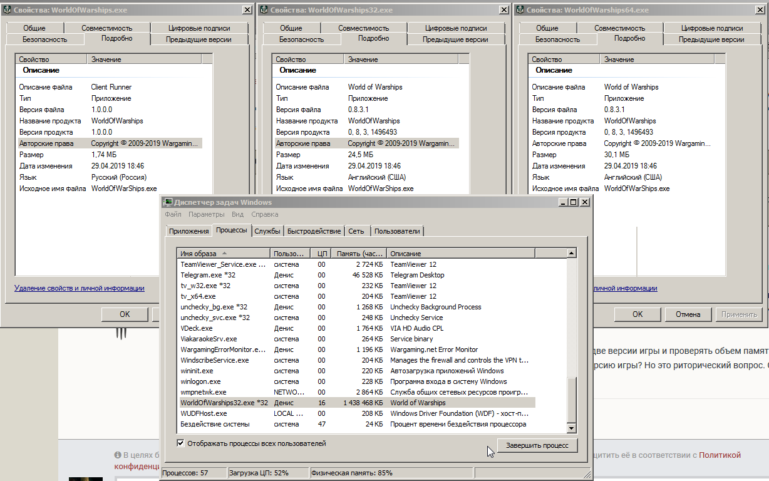The width and height of the screenshot is (769, 481).
Task: Click the WorldOfWarships.exe properties title icon
Action: tap(7, 10)
